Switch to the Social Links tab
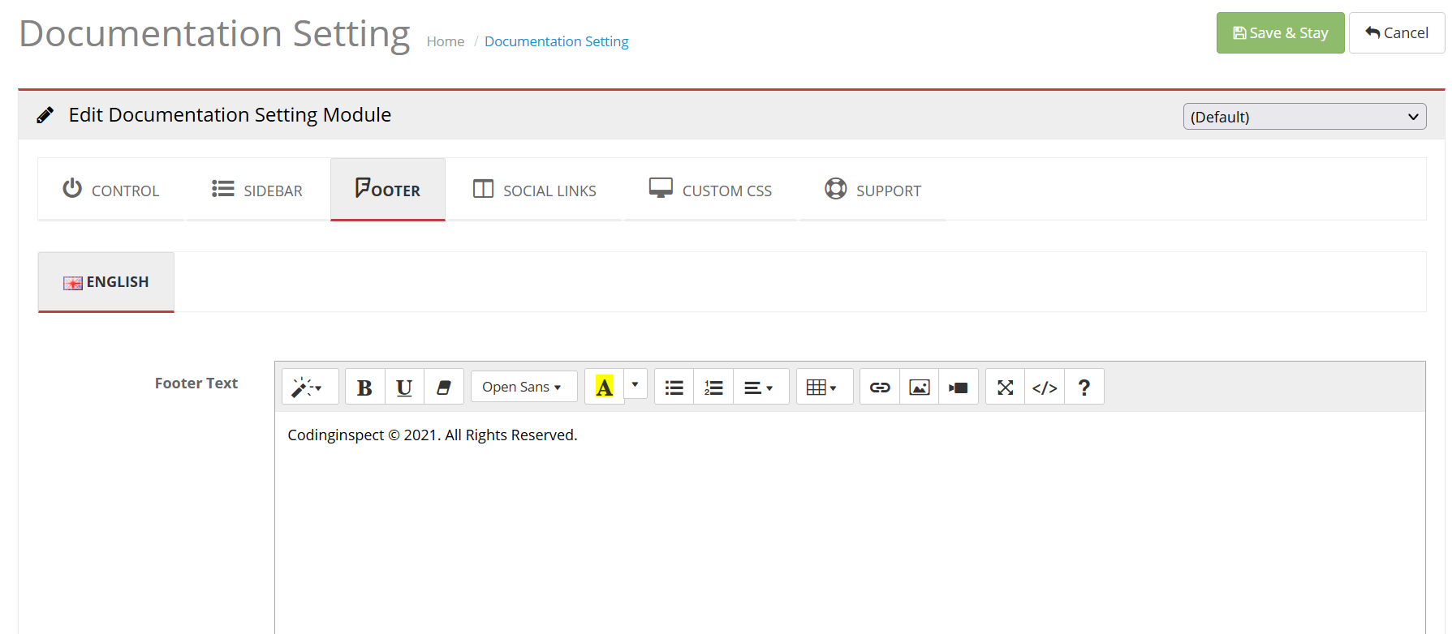The height and width of the screenshot is (634, 1452). click(x=535, y=191)
